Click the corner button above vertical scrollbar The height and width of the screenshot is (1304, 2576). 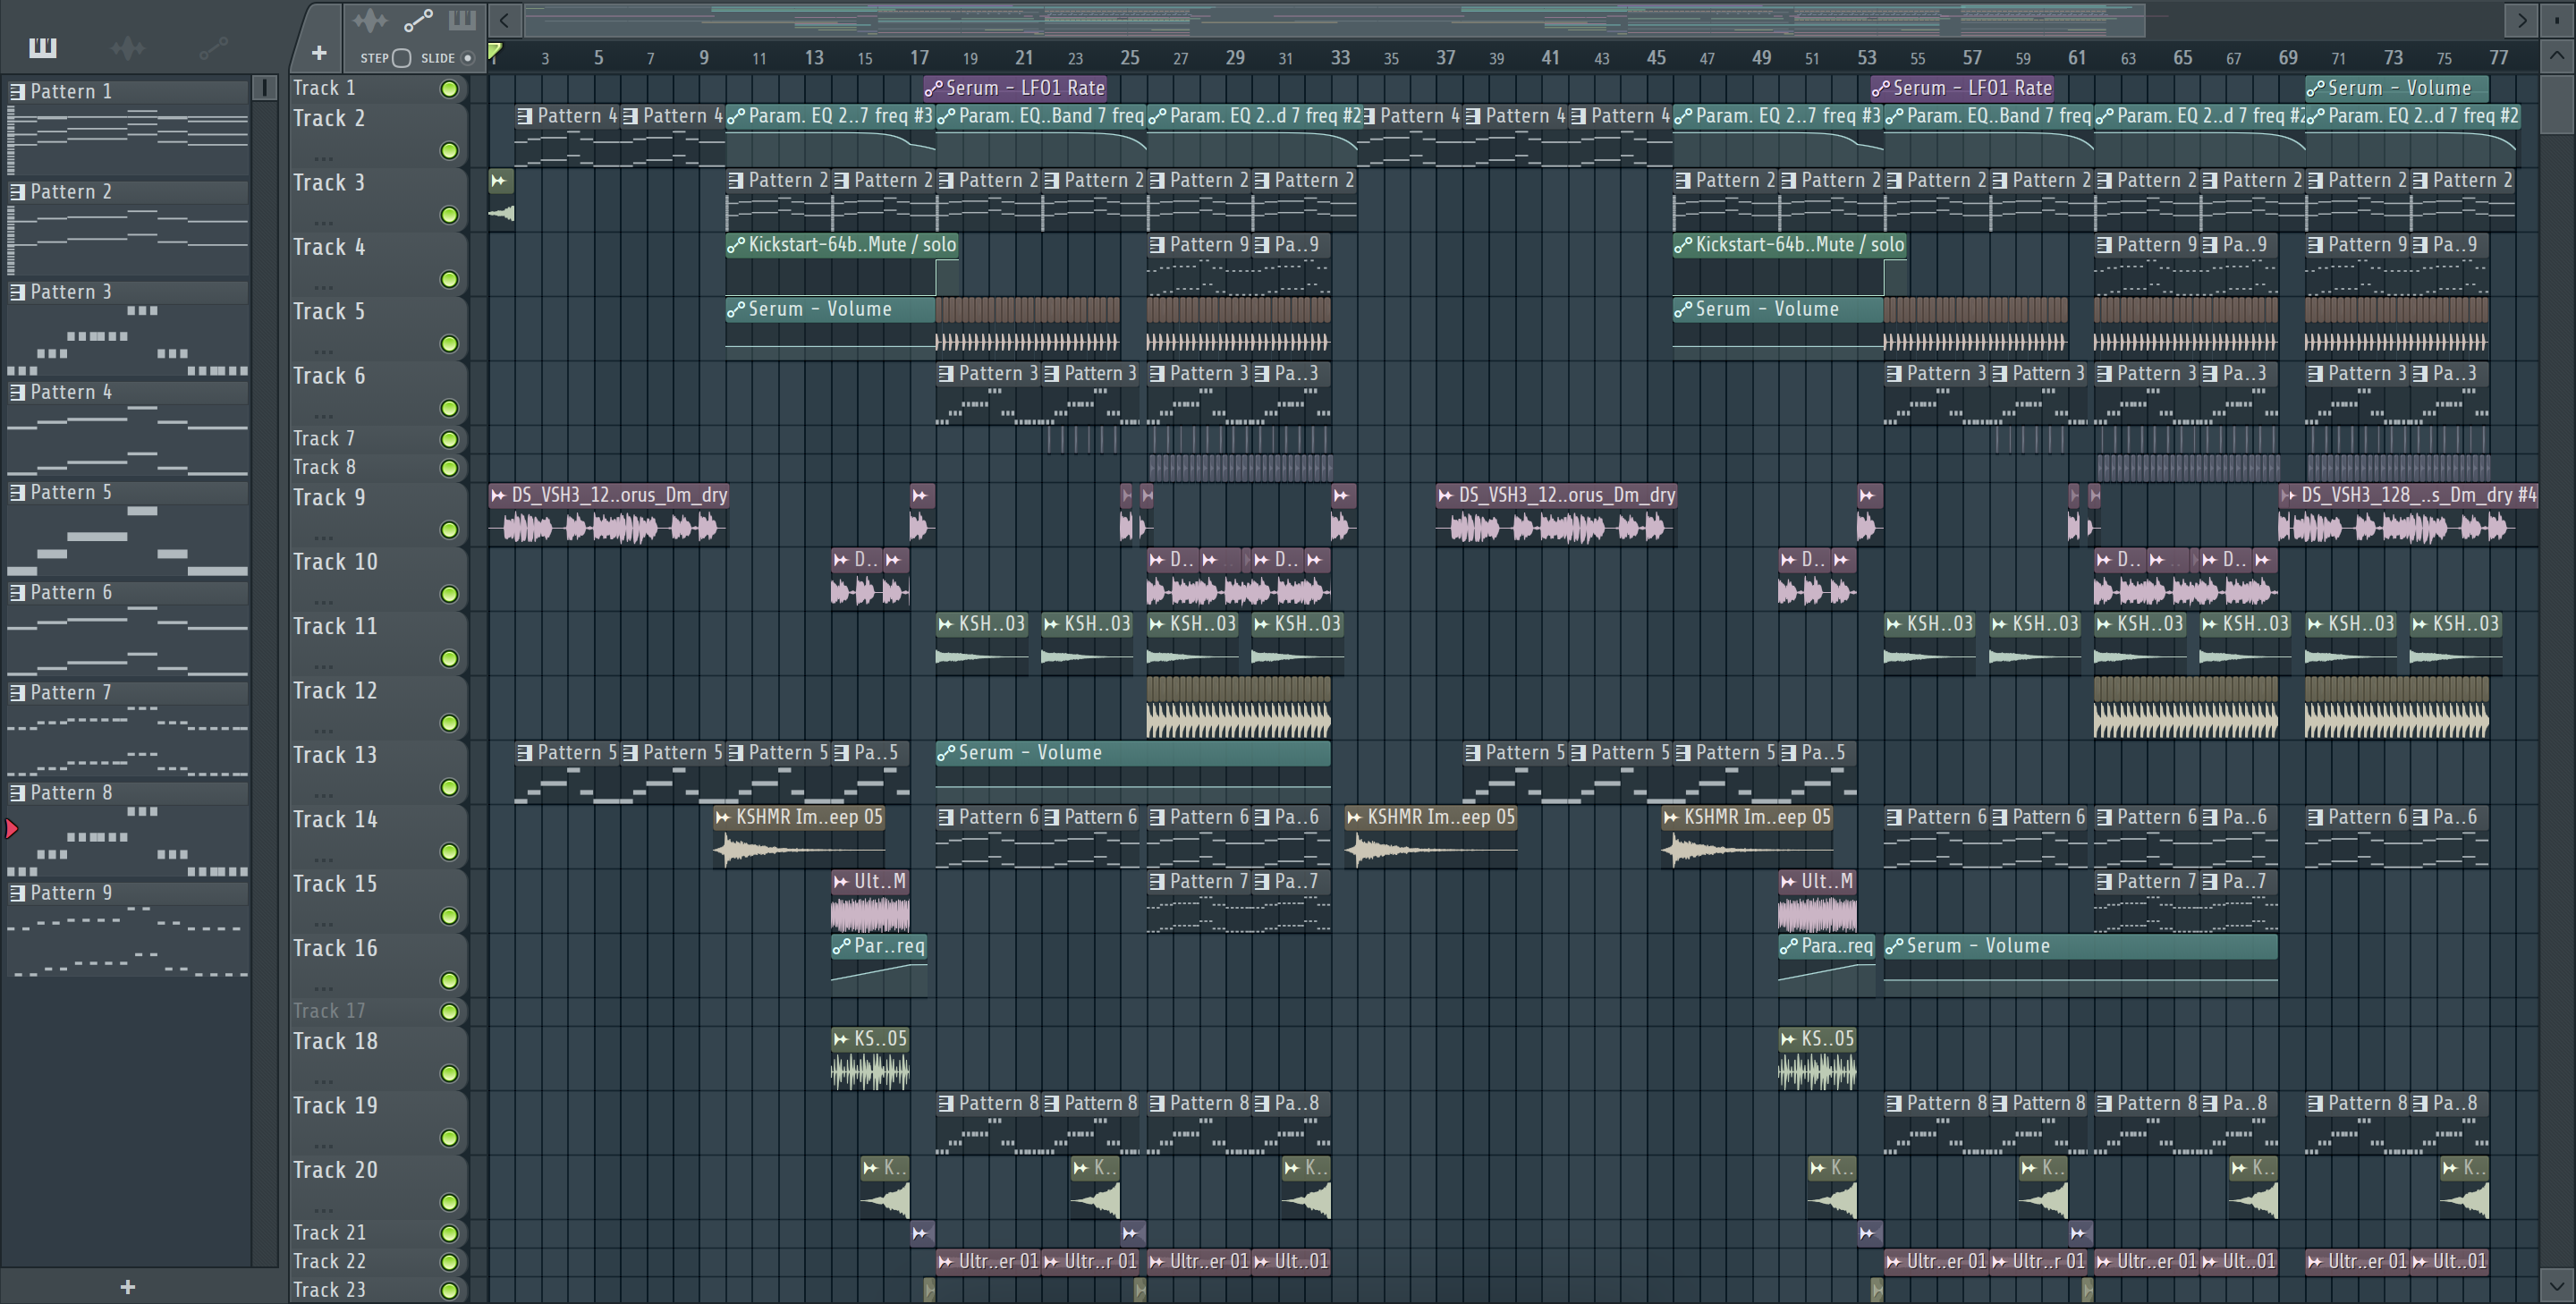tap(2557, 20)
